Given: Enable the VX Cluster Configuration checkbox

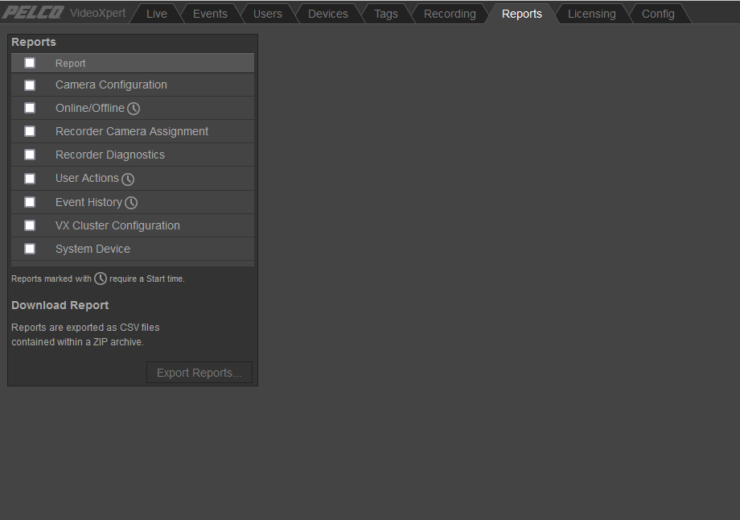Looking at the screenshot, I should click(x=30, y=225).
